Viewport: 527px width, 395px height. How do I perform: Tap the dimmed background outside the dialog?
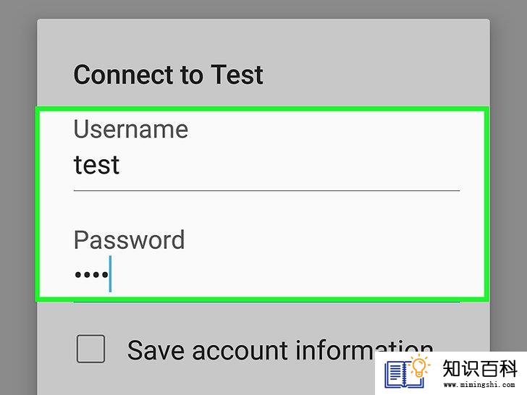click(17, 202)
